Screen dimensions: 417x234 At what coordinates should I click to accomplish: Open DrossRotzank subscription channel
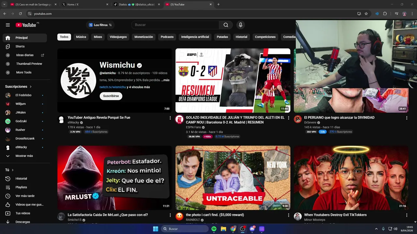pos(25,138)
